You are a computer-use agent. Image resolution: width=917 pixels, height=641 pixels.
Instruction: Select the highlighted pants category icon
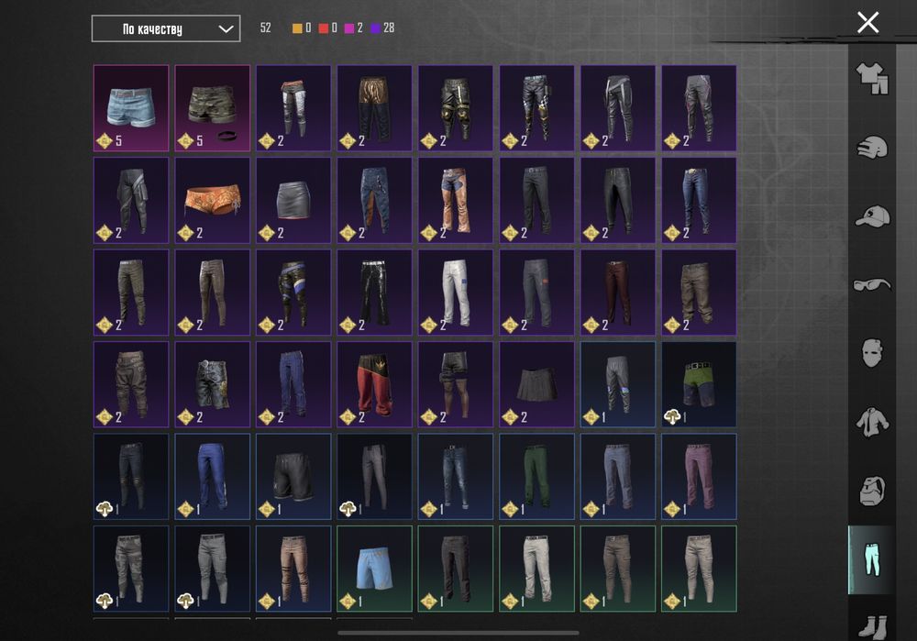[871, 559]
